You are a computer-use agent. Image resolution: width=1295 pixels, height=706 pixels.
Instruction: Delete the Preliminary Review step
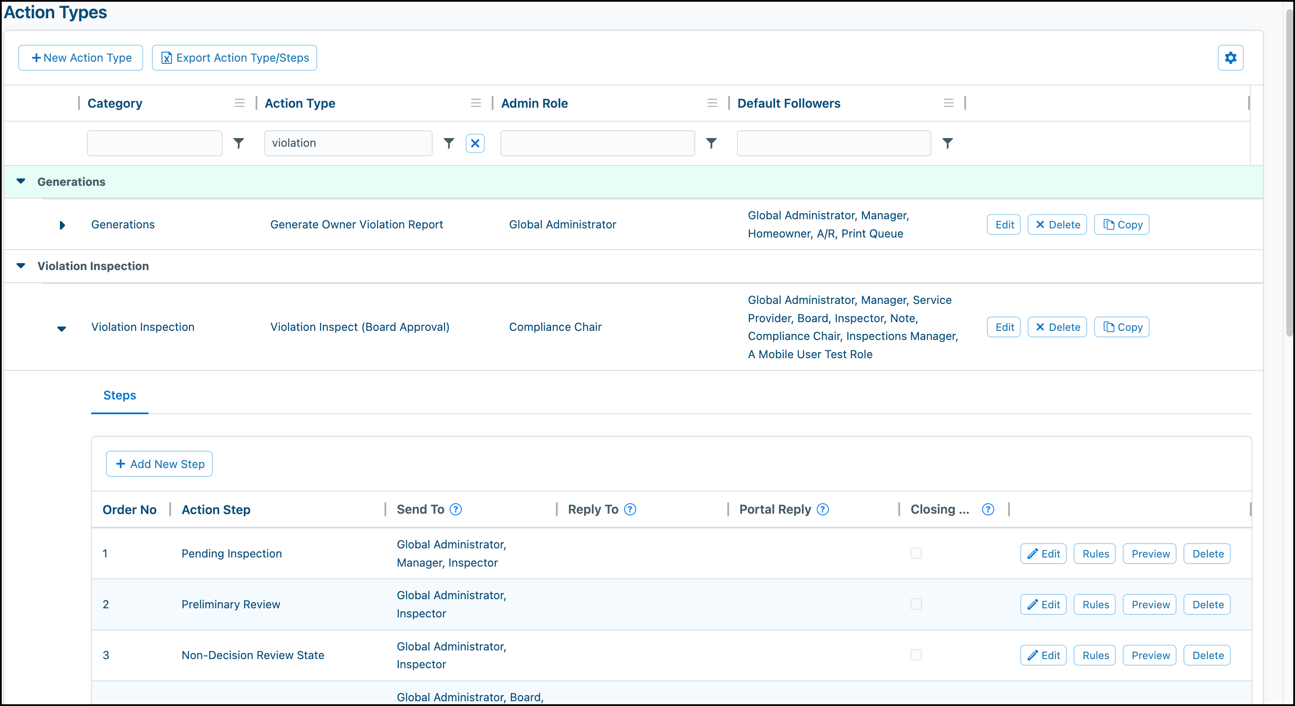(1207, 604)
